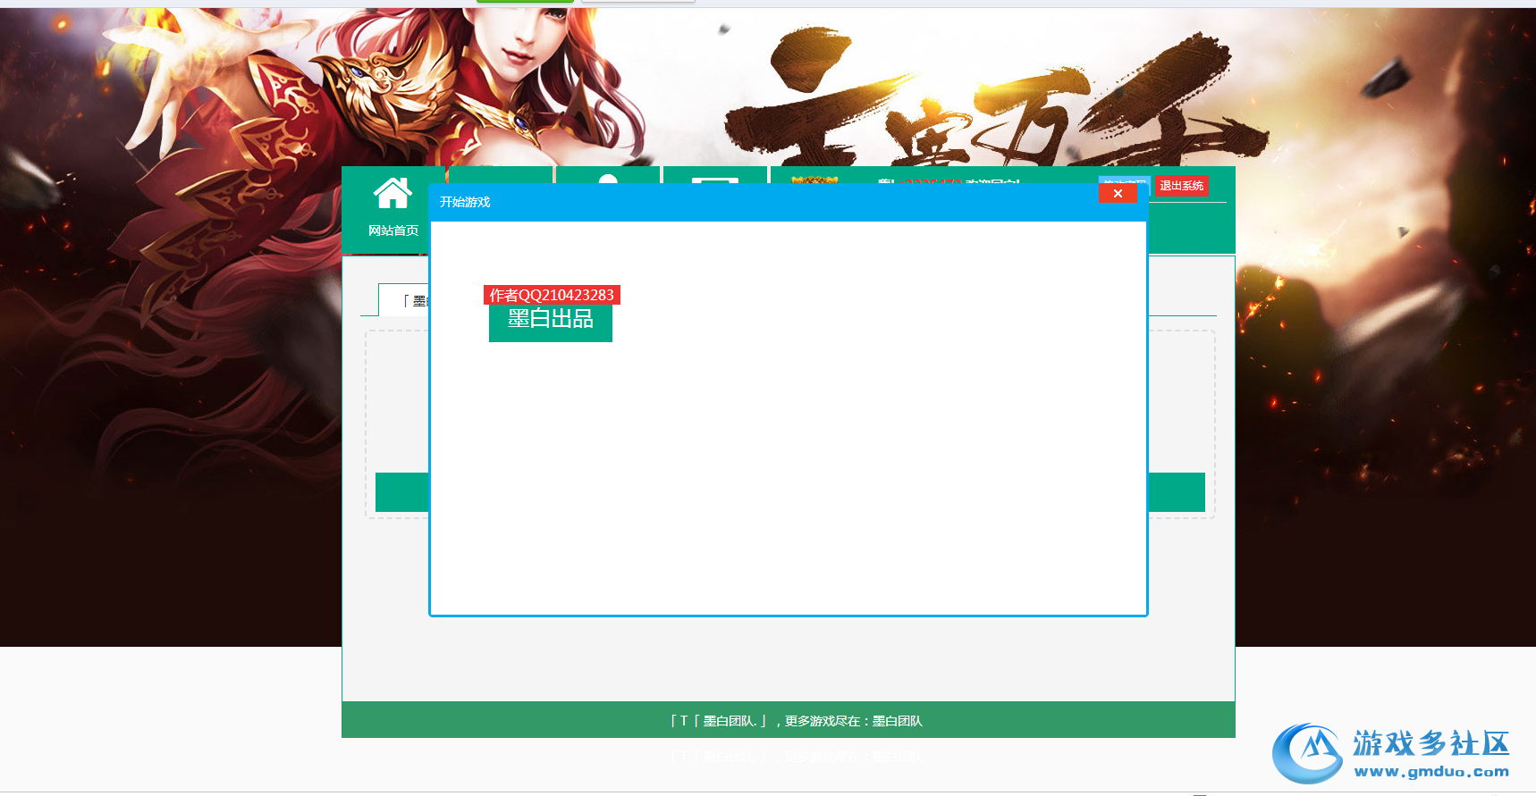The width and height of the screenshot is (1536, 796).
Task: Close the 开始游戏 dialog with red X
Action: point(1118,193)
